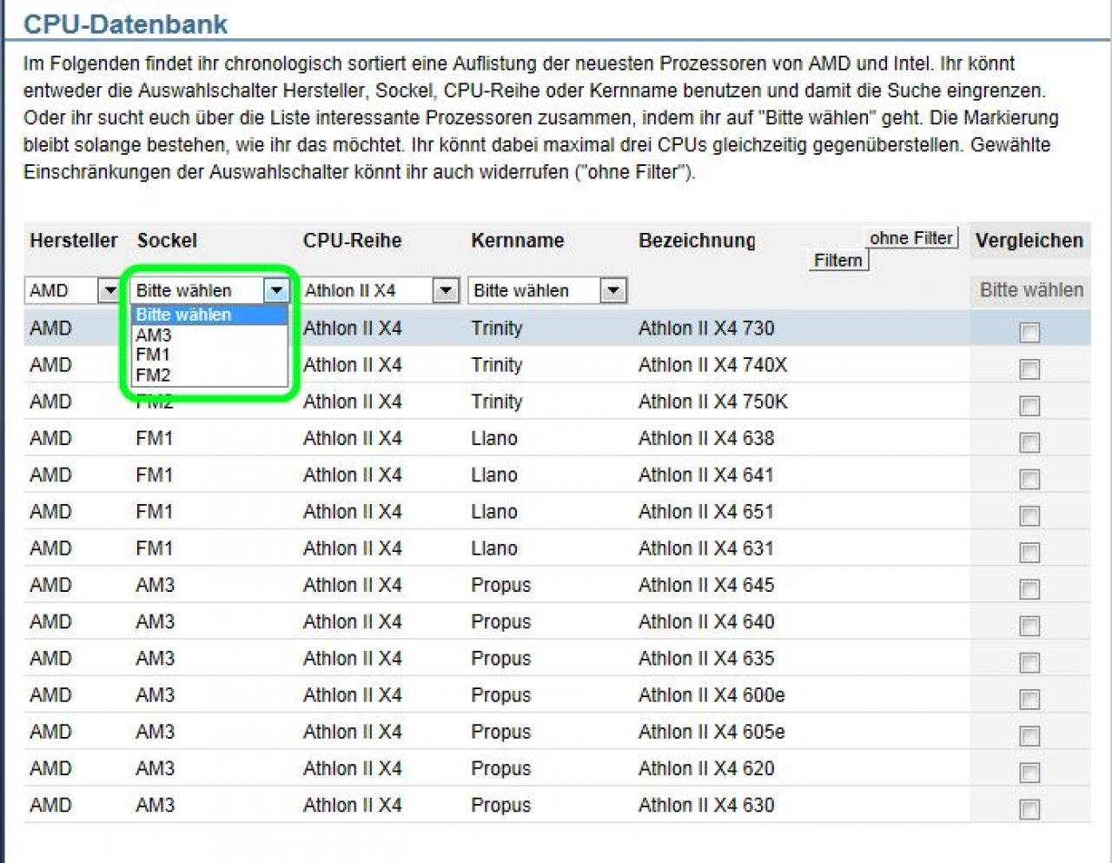The width and height of the screenshot is (1112, 863).
Task: Toggle the Athlon II X4 605e checkbox
Action: pos(1029,736)
